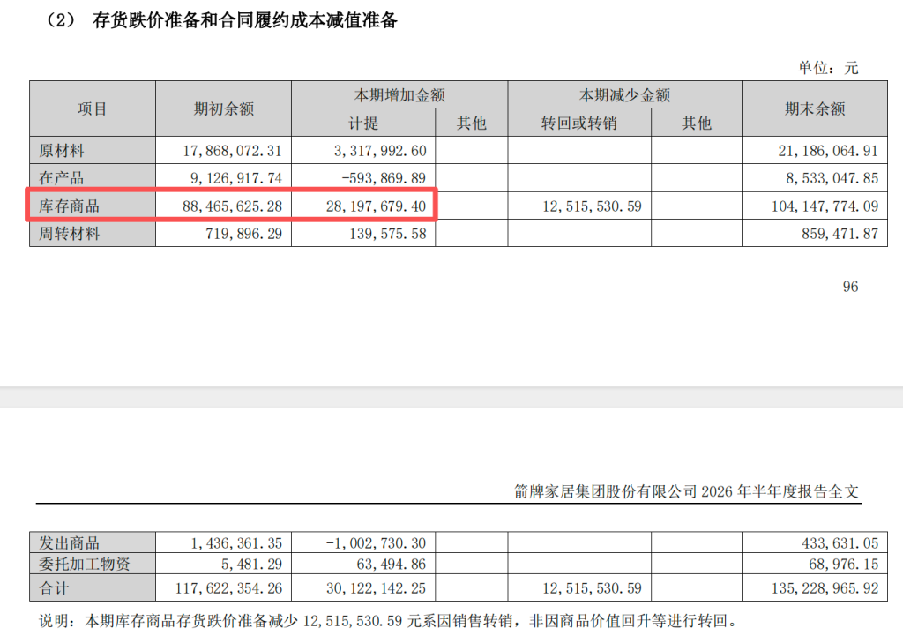This screenshot has width=903, height=636.
Task: Select the 计提 sub-header
Action: pos(363,123)
